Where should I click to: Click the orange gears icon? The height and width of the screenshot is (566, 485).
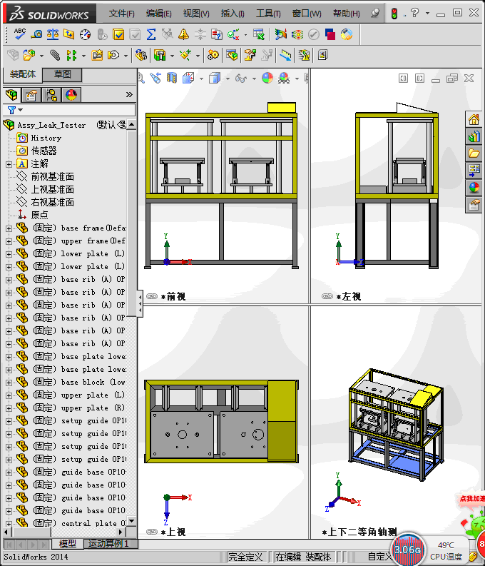(x=213, y=55)
